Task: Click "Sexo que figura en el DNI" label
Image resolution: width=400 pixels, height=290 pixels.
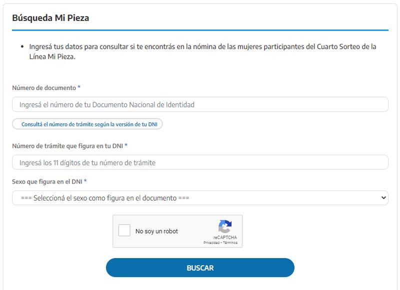Action: point(47,182)
